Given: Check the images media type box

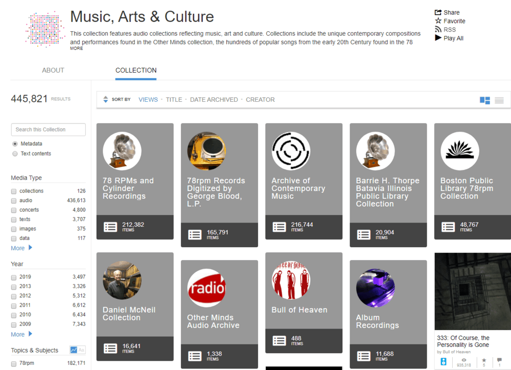Looking at the screenshot, I should pyautogui.click(x=14, y=229).
